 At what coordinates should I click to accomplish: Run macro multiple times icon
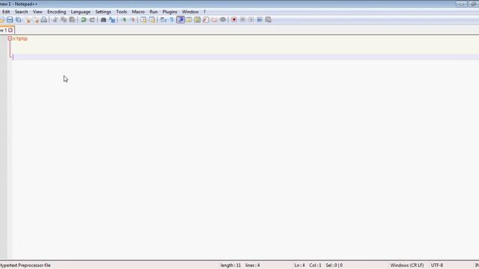pyautogui.click(x=260, y=20)
